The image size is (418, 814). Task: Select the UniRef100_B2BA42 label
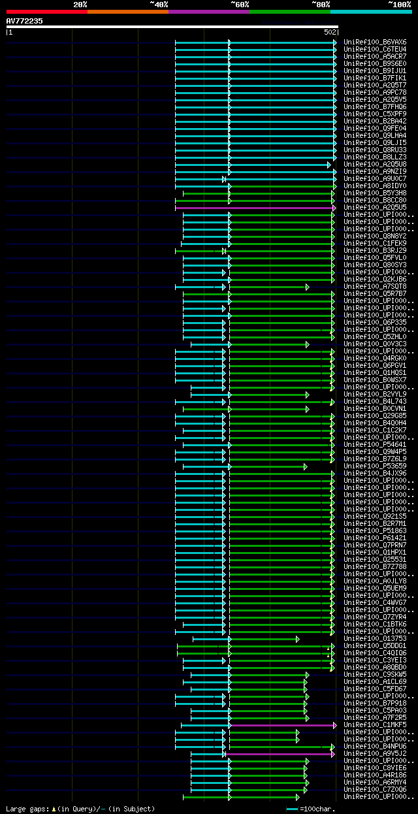tap(375, 121)
